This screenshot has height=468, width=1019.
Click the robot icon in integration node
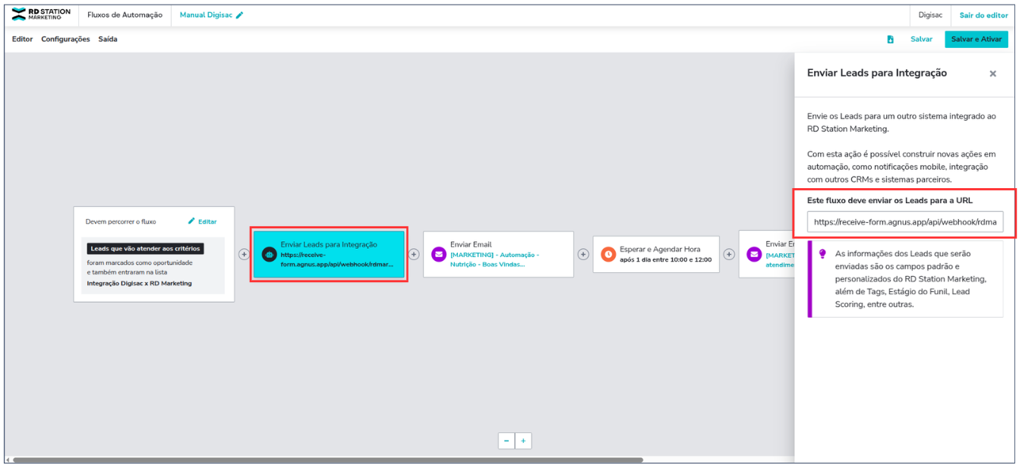tap(268, 255)
